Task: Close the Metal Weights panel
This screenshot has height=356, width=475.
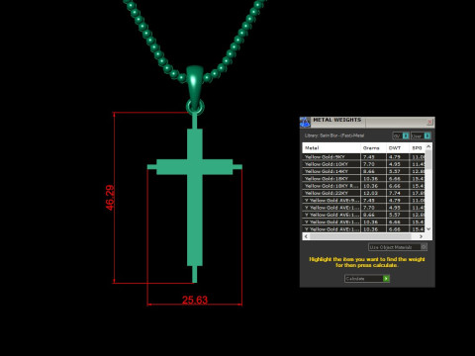Action: pyautogui.click(x=429, y=122)
